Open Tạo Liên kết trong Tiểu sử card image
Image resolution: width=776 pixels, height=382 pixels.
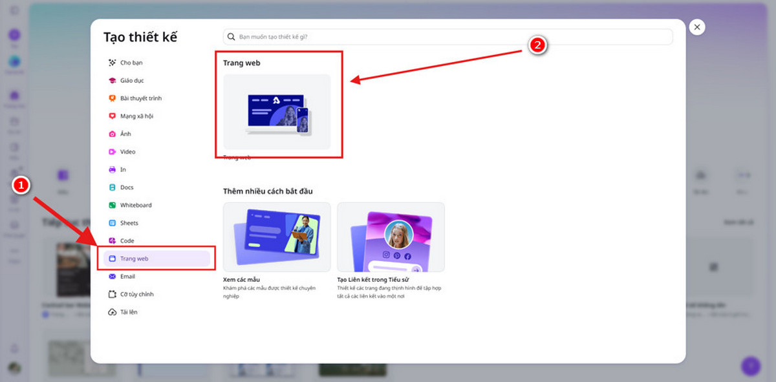pos(391,237)
